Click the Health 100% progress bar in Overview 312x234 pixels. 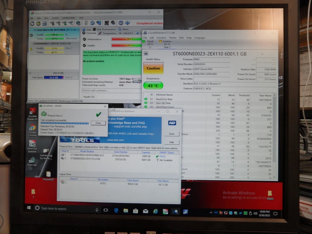click(x=127, y=45)
